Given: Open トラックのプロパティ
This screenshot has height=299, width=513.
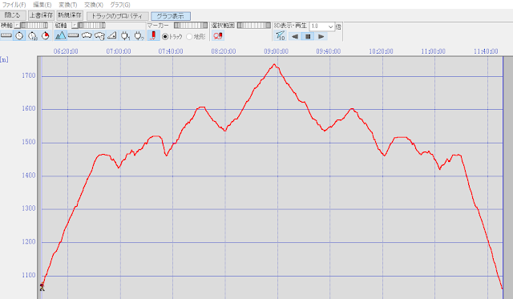Looking at the screenshot, I should [x=117, y=16].
